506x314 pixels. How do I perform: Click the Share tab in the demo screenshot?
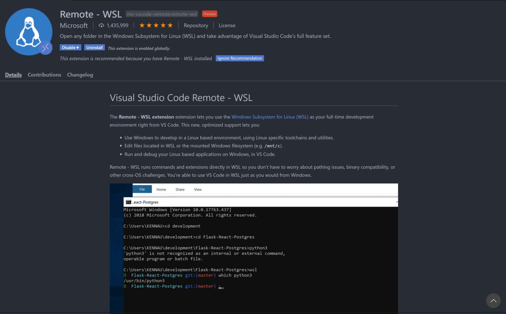180,189
